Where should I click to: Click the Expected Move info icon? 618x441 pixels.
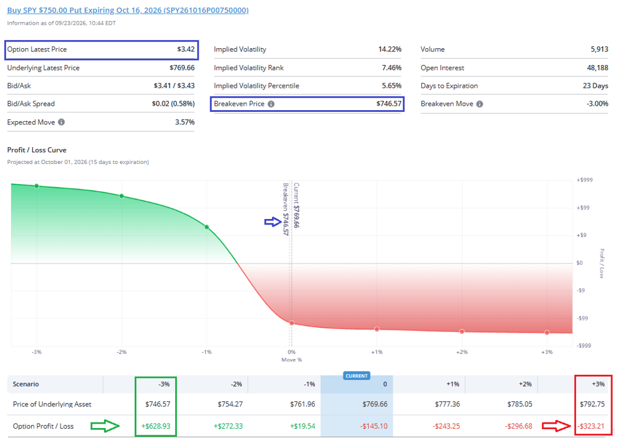coord(61,122)
